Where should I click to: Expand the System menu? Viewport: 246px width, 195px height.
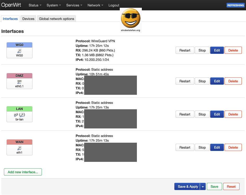tap(54, 5)
